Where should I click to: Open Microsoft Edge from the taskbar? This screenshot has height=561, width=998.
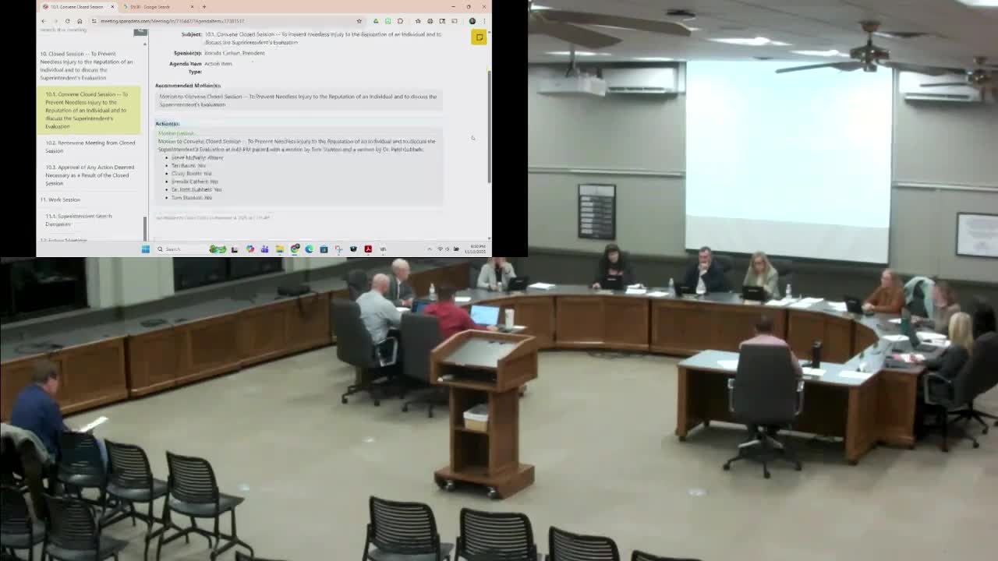(309, 249)
